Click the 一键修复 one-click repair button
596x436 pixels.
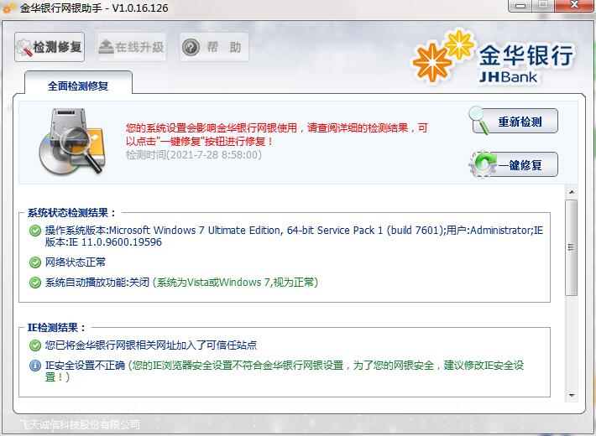(514, 165)
